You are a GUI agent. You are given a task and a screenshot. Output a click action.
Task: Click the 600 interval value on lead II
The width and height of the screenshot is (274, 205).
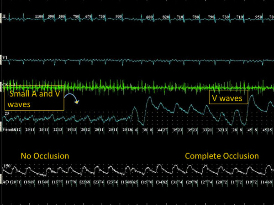coord(149,17)
